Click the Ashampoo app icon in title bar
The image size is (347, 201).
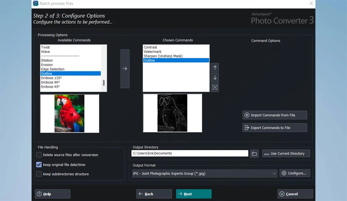[35, 3]
